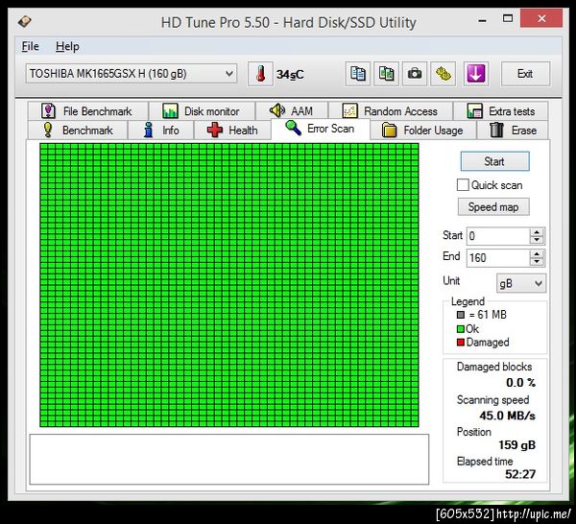This screenshot has height=524, width=576.
Task: Click the End position input field
Action: 497,258
